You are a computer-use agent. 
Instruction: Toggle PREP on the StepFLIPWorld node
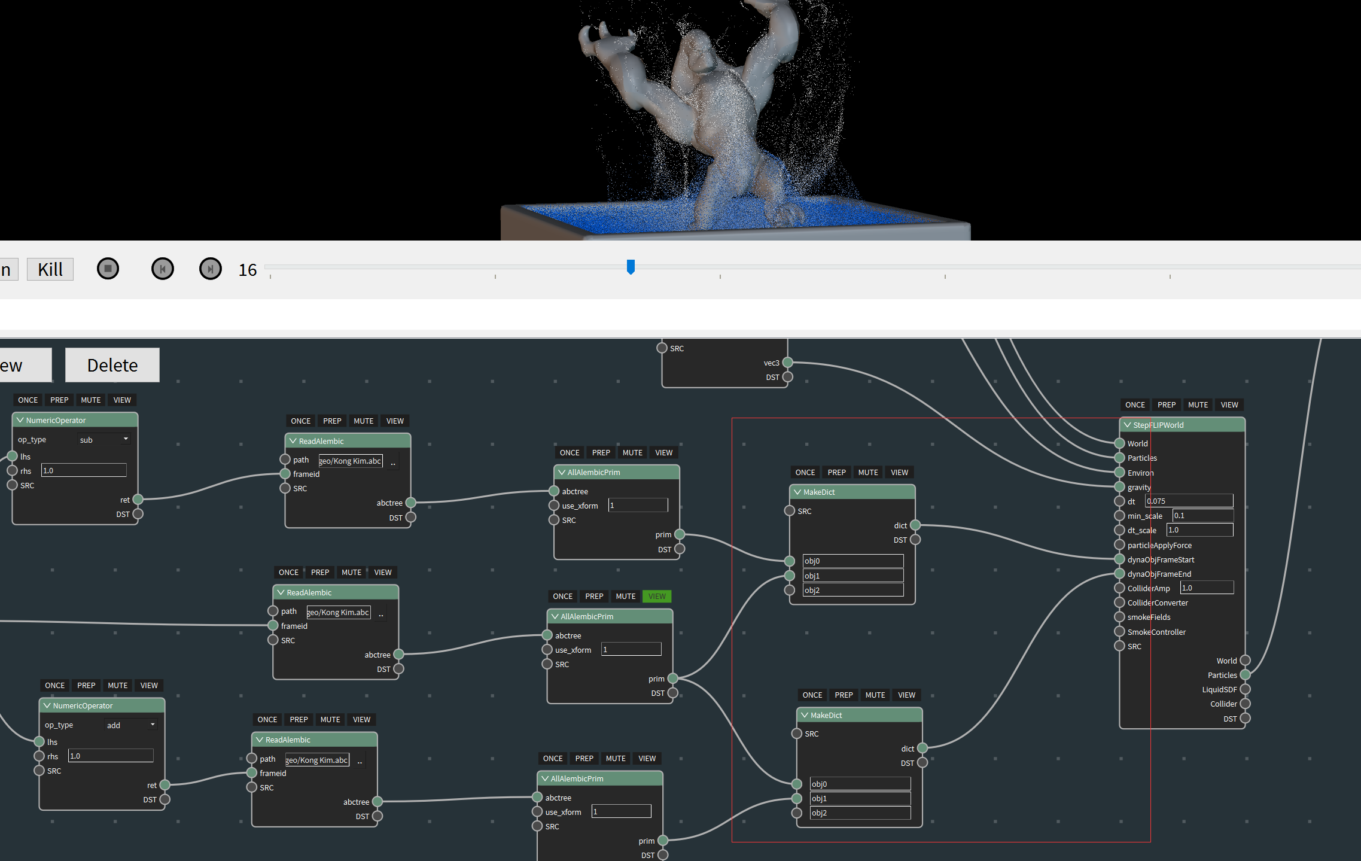[x=1167, y=405]
